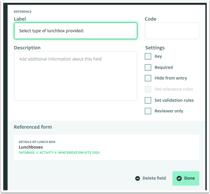The image size is (210, 194).
Task: Enable the Reviewer only checkbox
Action: click(x=148, y=111)
